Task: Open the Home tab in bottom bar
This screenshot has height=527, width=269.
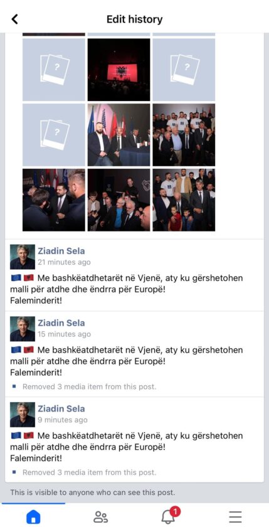Action: 33,516
